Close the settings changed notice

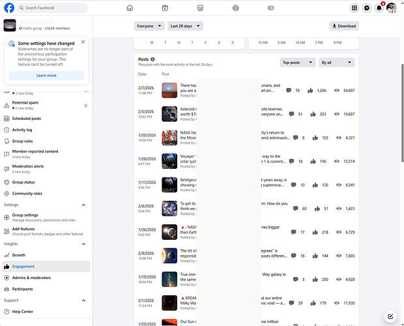tap(83, 42)
